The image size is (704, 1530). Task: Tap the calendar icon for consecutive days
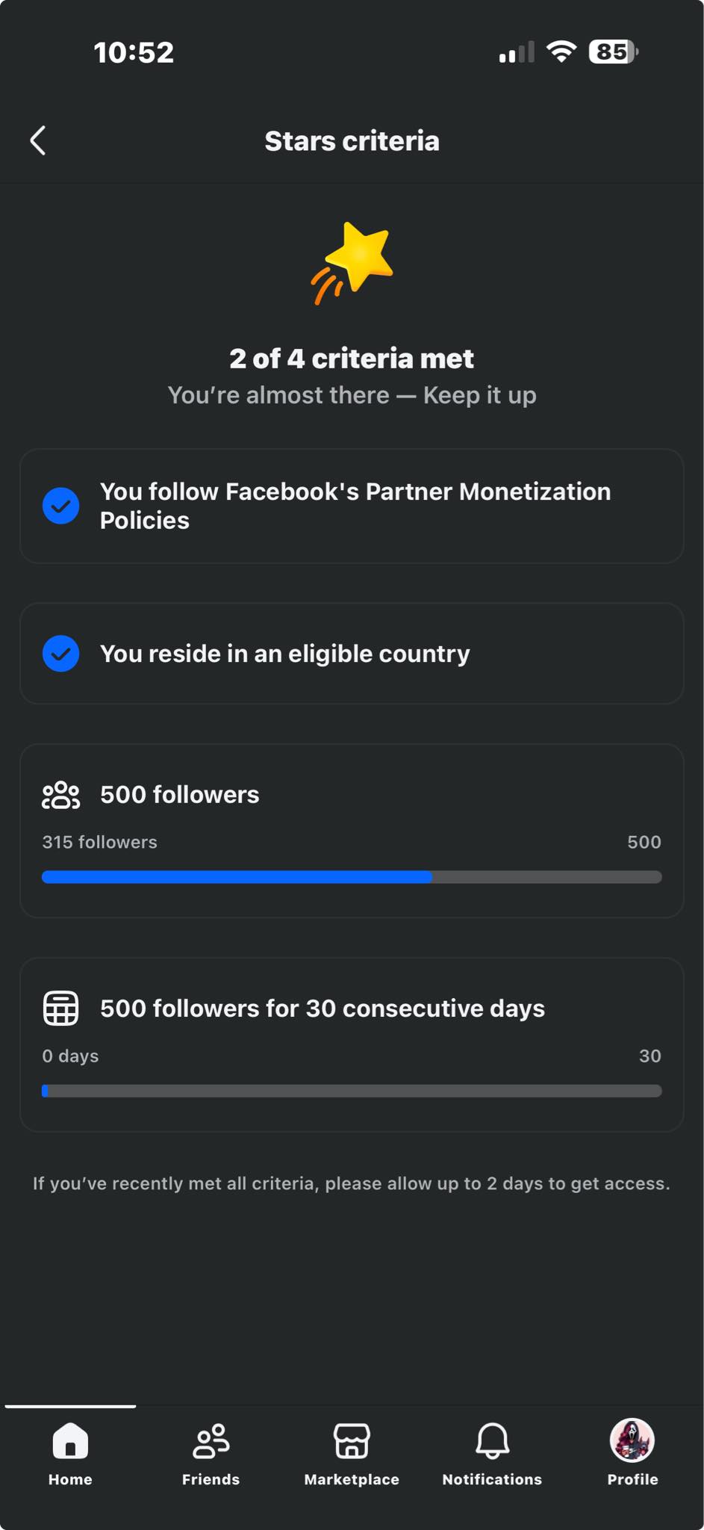pyautogui.click(x=61, y=1009)
